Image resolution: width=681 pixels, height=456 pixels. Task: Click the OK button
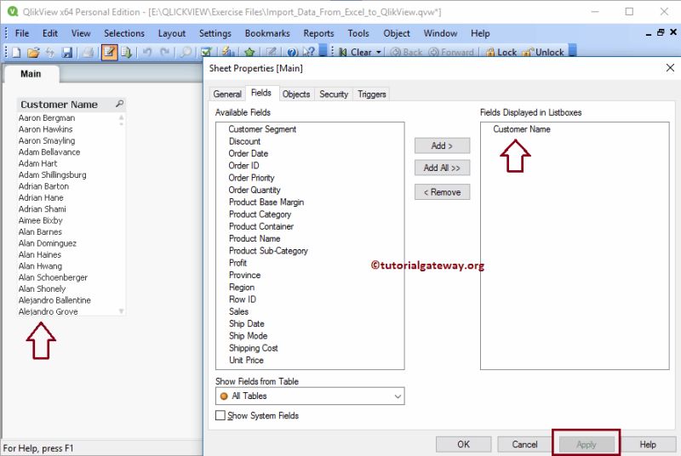(463, 444)
